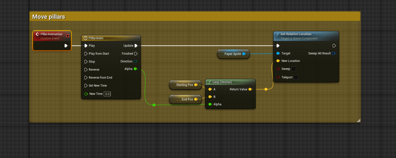
Task: Click the Reverse from End exec pin
Action: pyautogui.click(x=86, y=78)
